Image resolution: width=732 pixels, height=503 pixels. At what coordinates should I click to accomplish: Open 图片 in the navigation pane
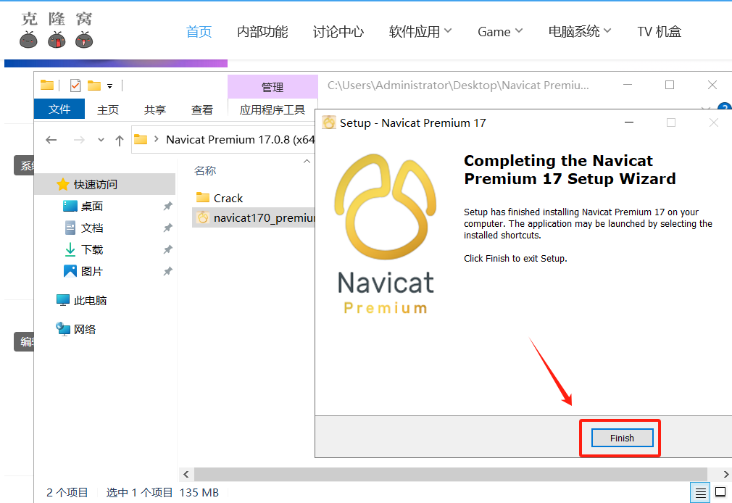click(92, 271)
